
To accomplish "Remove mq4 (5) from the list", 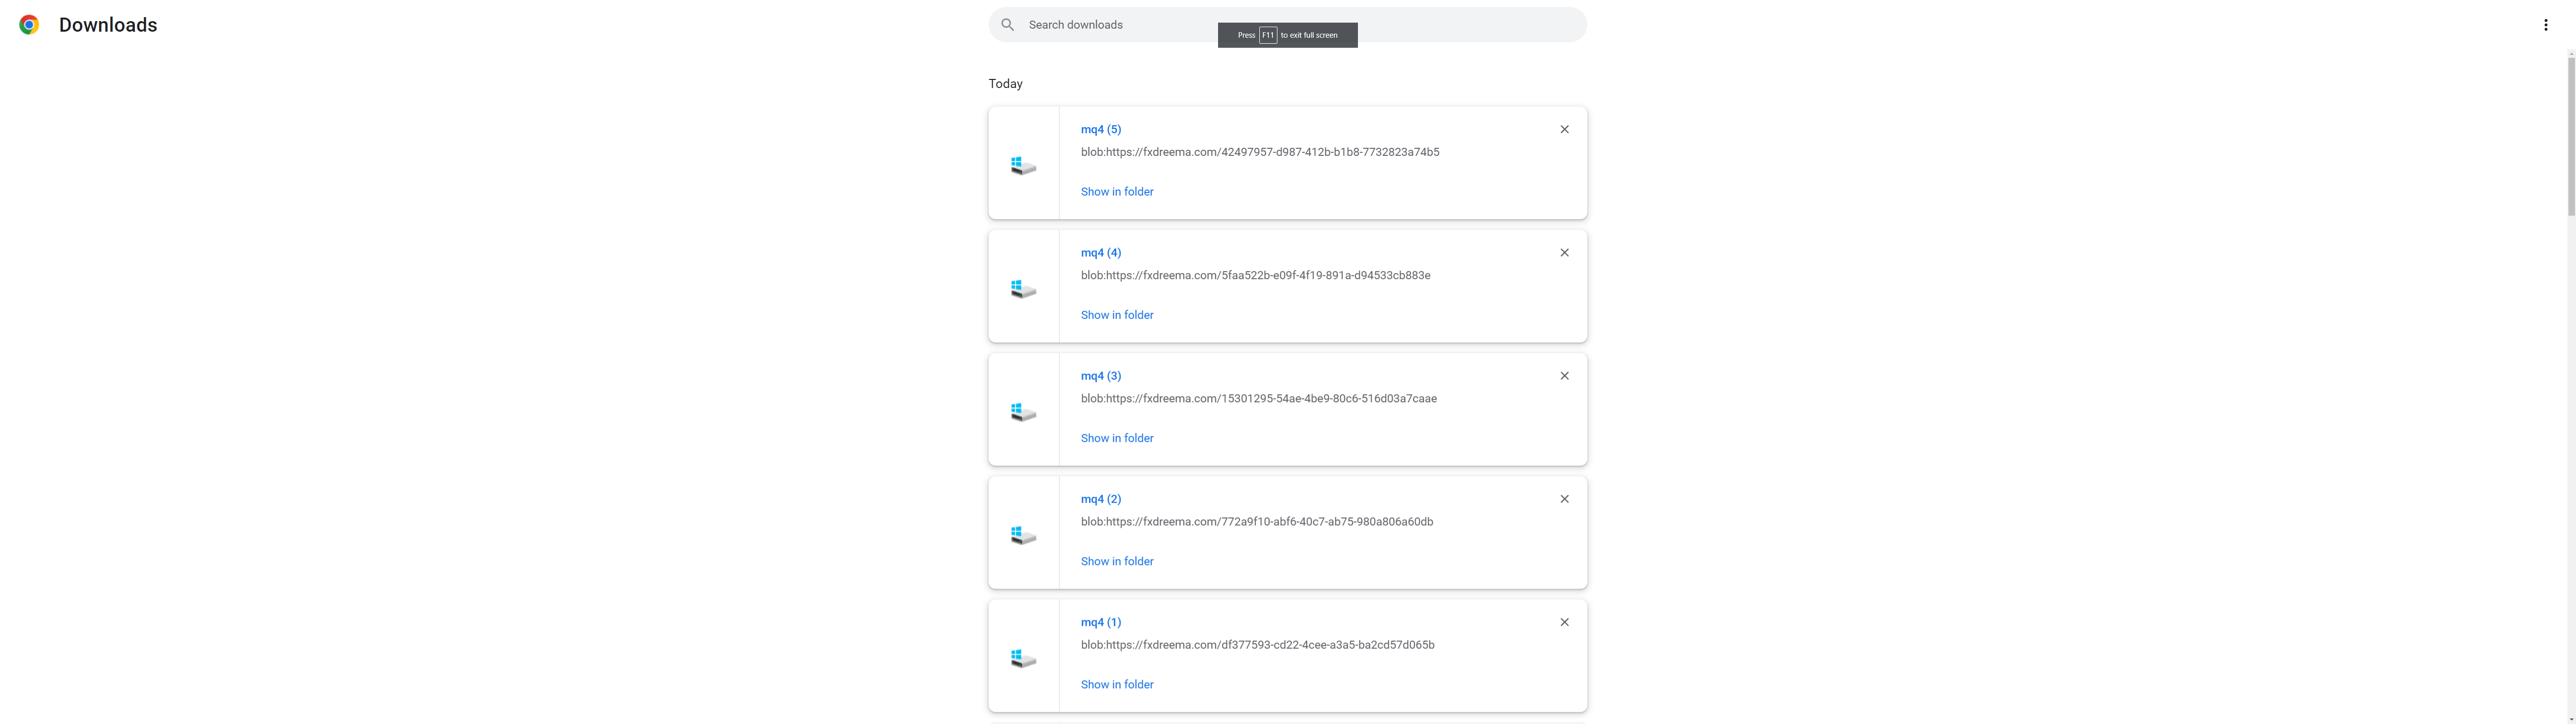I will click(x=1564, y=129).
